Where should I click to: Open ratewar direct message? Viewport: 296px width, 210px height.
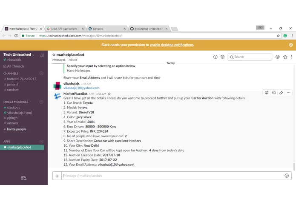coord(11,123)
